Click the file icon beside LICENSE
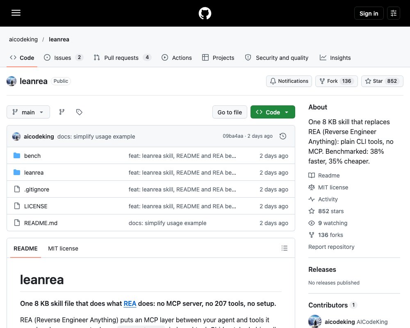410x328 pixels. coord(17,206)
